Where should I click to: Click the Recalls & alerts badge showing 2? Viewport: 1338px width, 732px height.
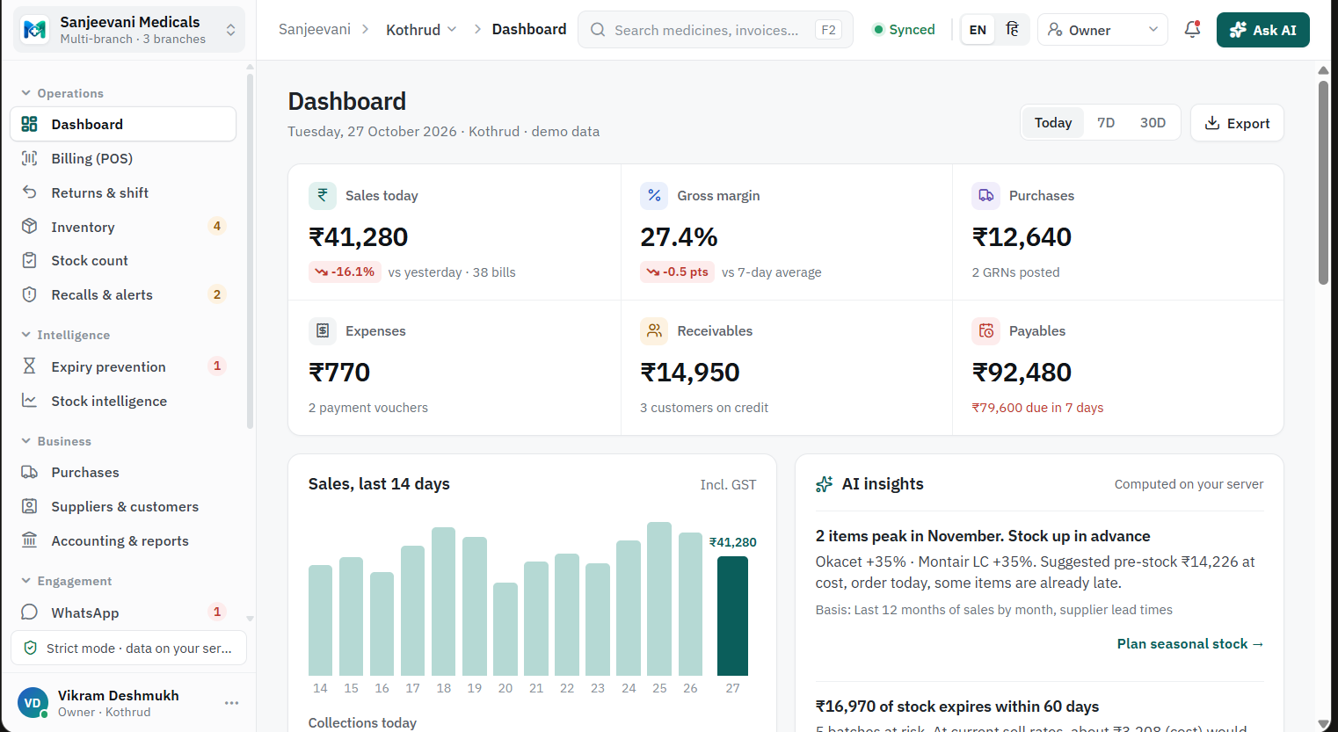click(x=217, y=294)
